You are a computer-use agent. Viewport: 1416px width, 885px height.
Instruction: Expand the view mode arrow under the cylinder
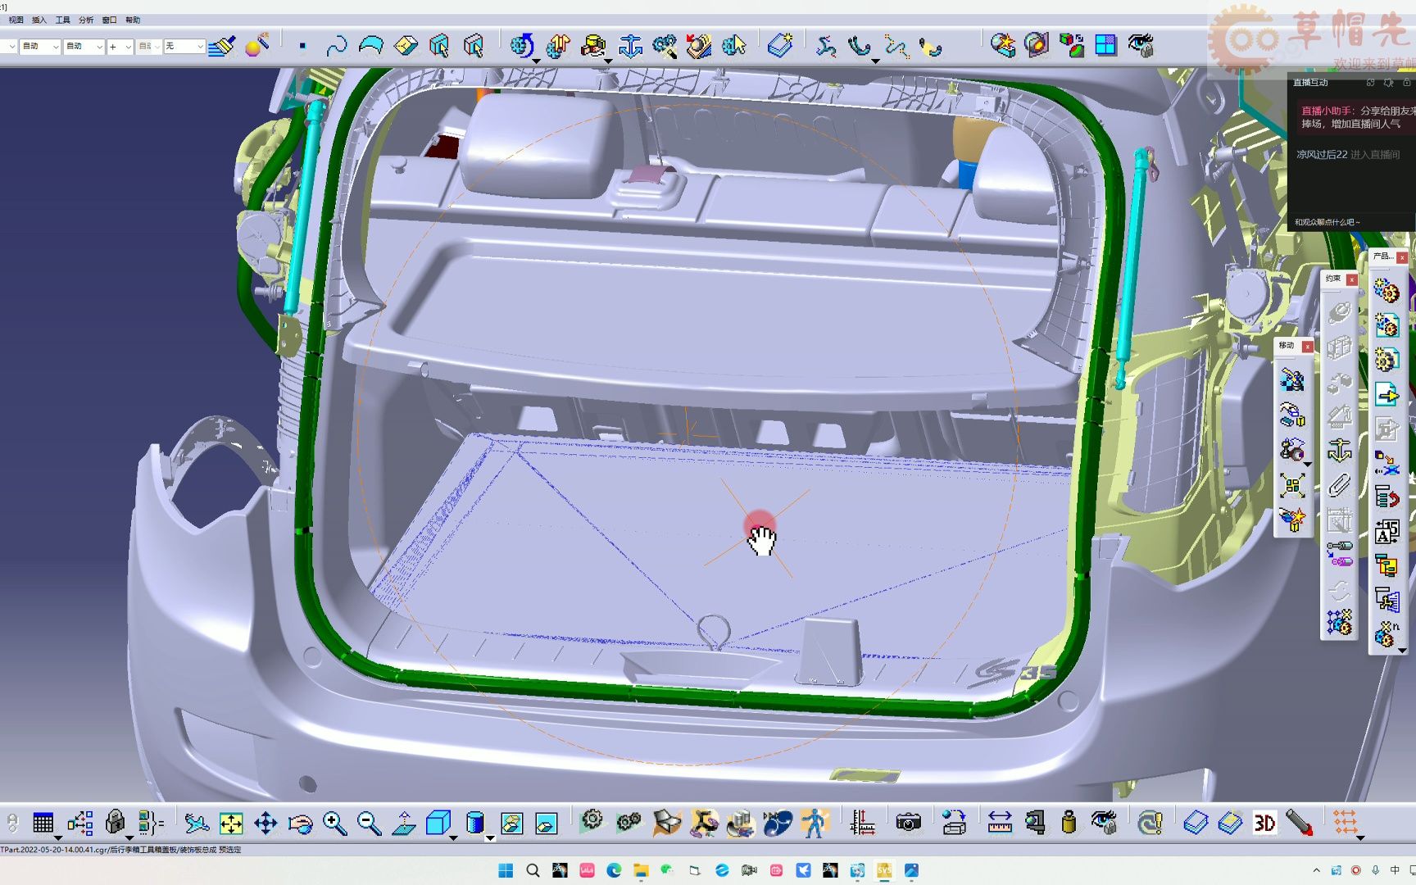(x=490, y=837)
